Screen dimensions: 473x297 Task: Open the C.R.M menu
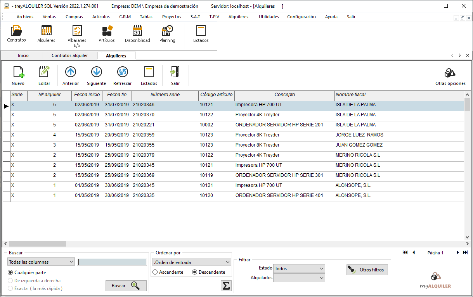[x=125, y=17]
